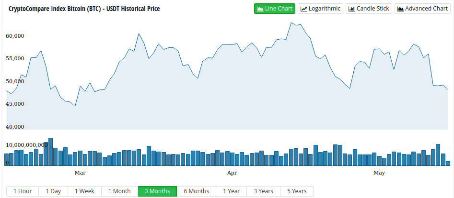The width and height of the screenshot is (454, 198).
Task: Select the active 3 Months range
Action: pyautogui.click(x=157, y=191)
